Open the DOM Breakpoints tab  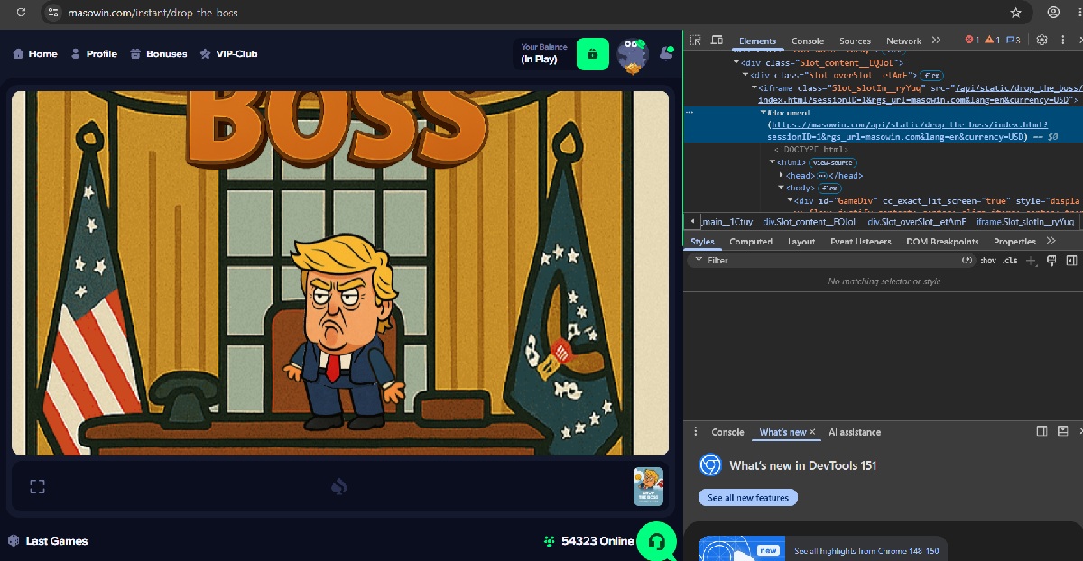[x=942, y=242]
